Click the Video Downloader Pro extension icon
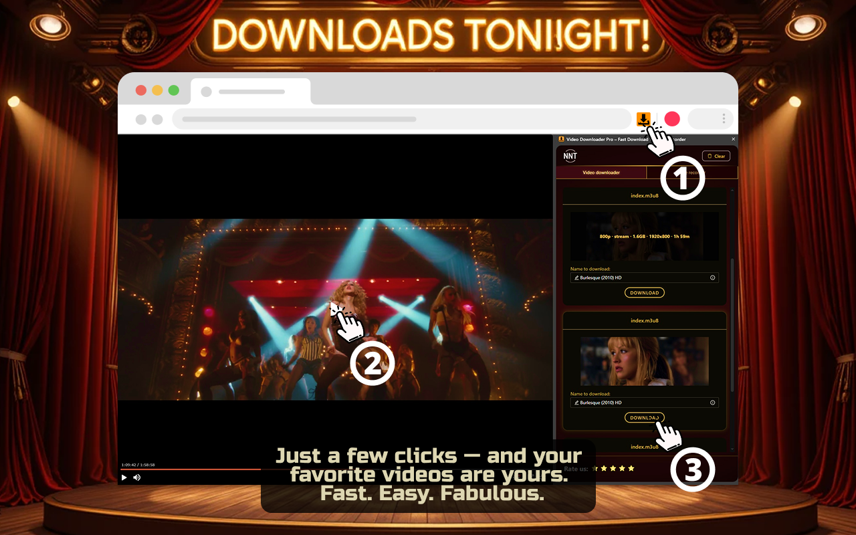The image size is (856, 535). pos(644,118)
